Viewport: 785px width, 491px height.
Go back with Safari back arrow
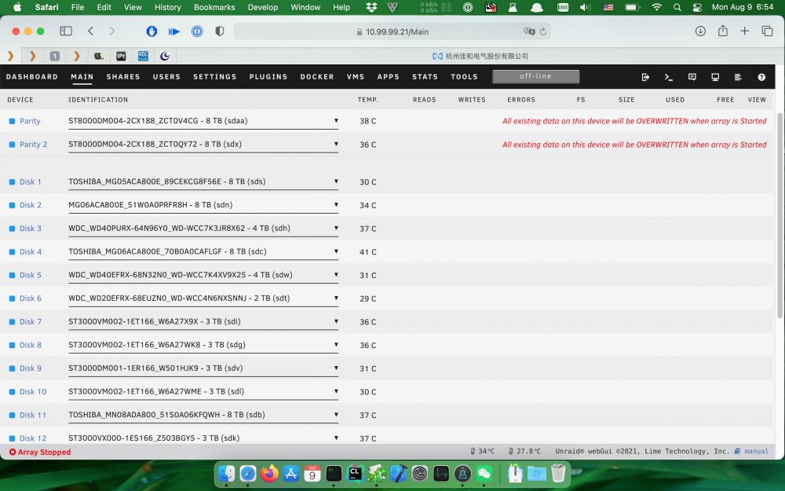(90, 31)
